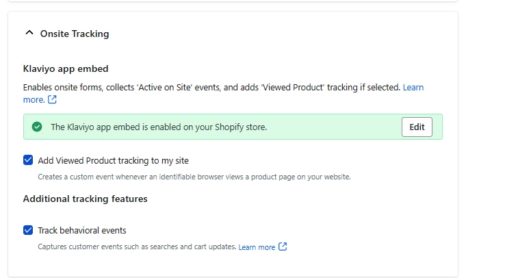Click the Onsite Tracking section title
Screen dimensions: 505x278
coord(74,34)
